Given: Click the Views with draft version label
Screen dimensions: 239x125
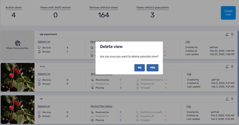Looking at the screenshot, I should (55, 8).
